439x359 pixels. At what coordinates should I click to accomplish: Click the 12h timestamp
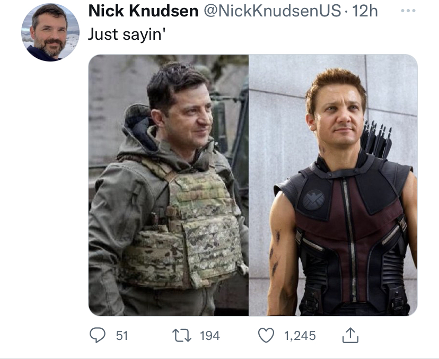click(365, 11)
